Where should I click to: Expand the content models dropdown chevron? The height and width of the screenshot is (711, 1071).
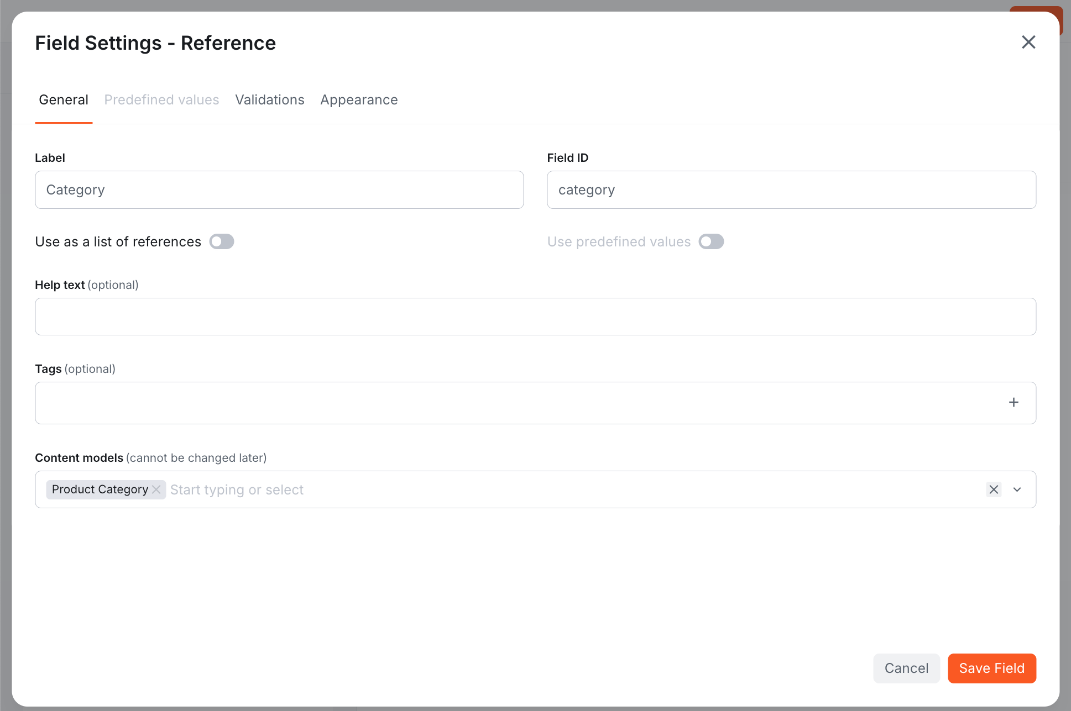pos(1017,489)
